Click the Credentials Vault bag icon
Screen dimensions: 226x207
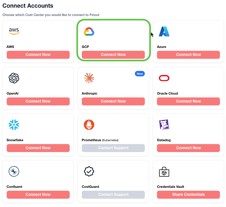[164, 172]
